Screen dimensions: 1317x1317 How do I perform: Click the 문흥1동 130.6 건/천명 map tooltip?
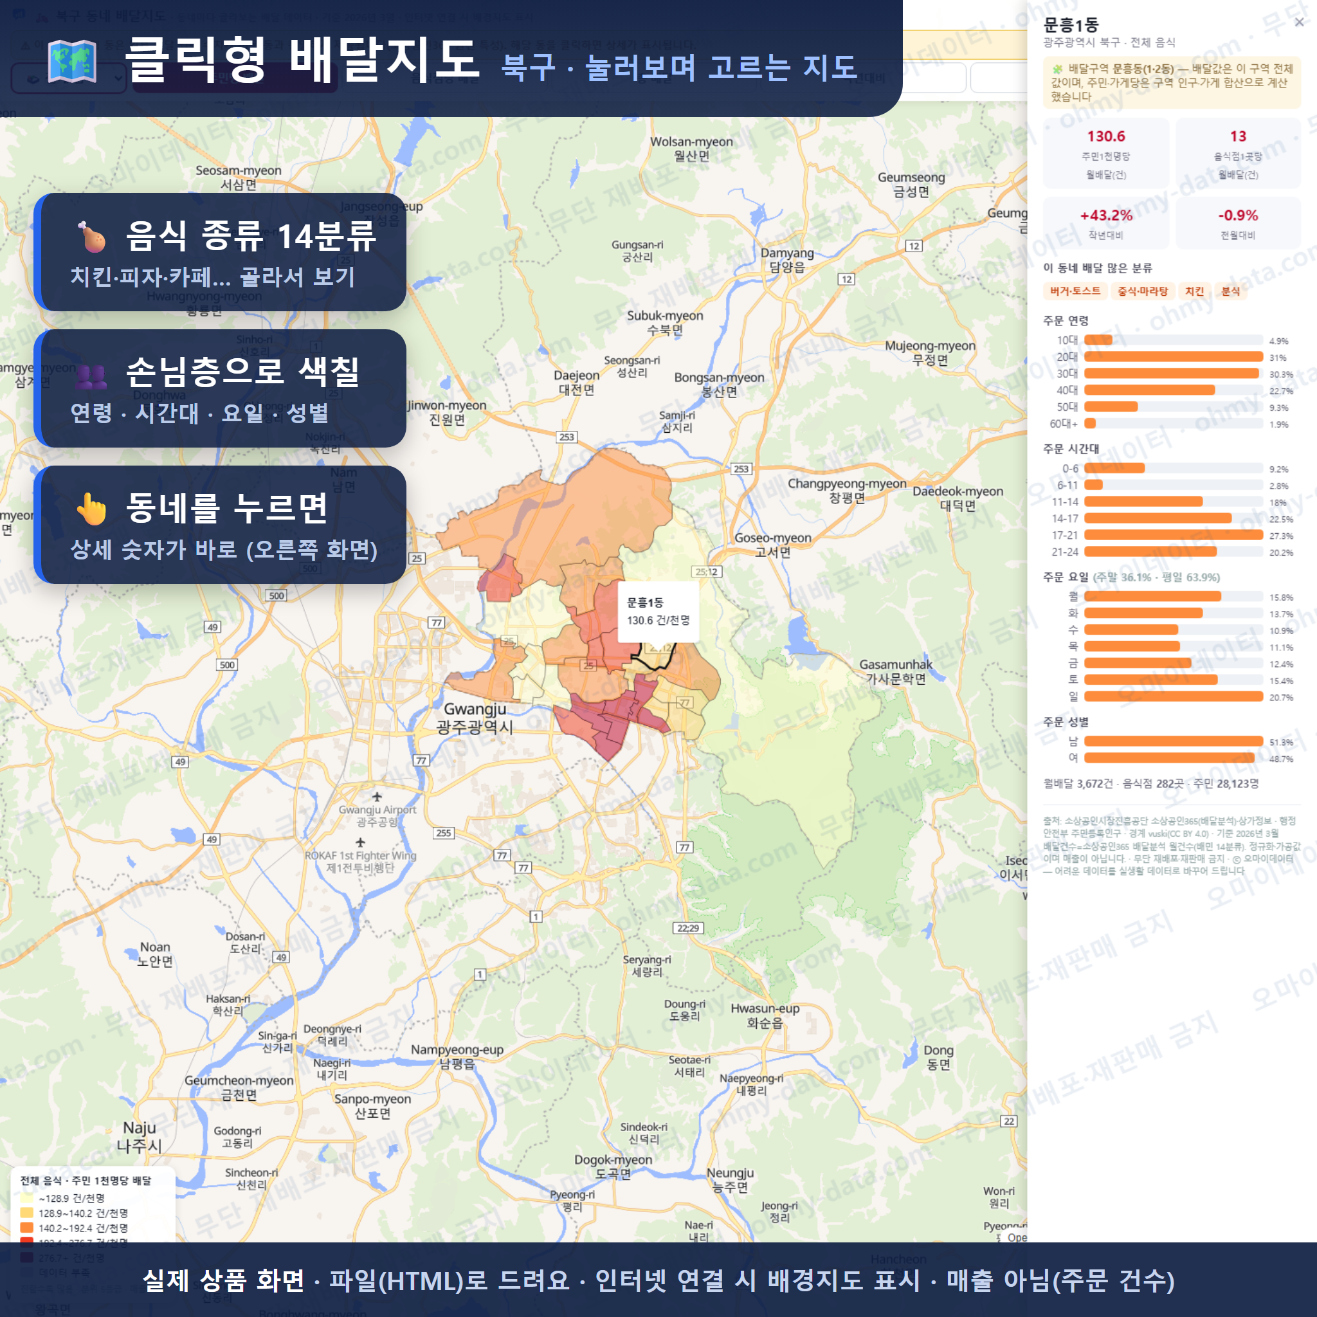[658, 612]
